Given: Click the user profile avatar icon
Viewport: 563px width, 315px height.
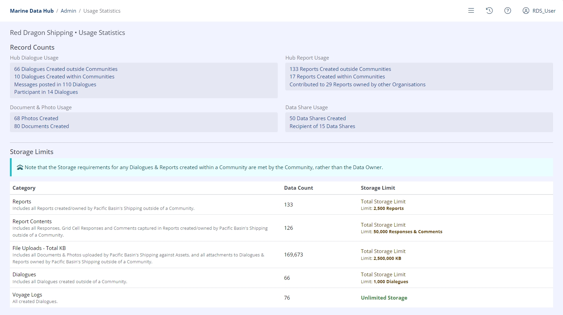Looking at the screenshot, I should click(x=526, y=11).
